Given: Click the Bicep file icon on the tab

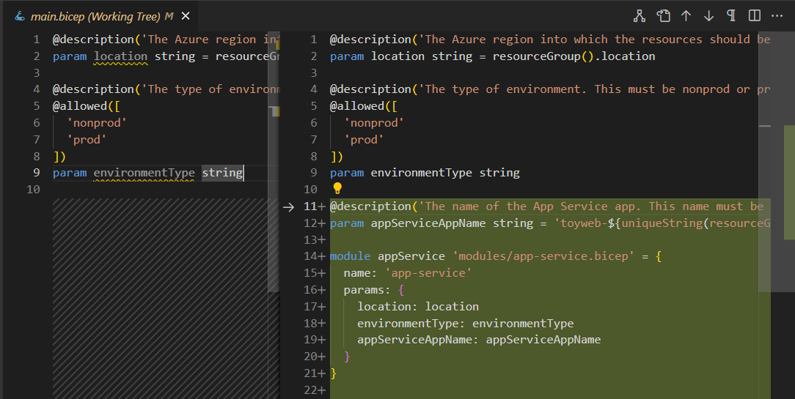Looking at the screenshot, I should 19,16.
